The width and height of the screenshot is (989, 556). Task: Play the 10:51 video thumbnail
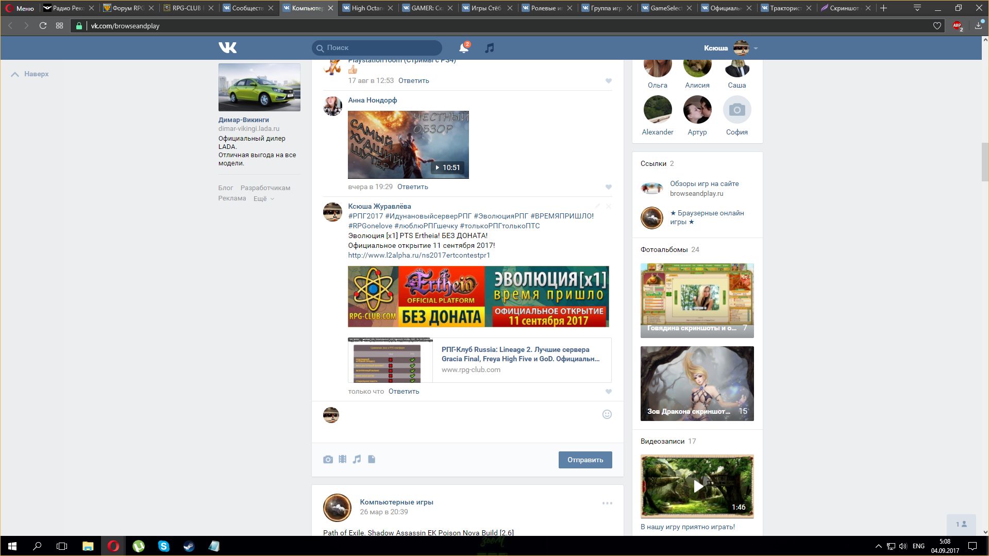(408, 145)
